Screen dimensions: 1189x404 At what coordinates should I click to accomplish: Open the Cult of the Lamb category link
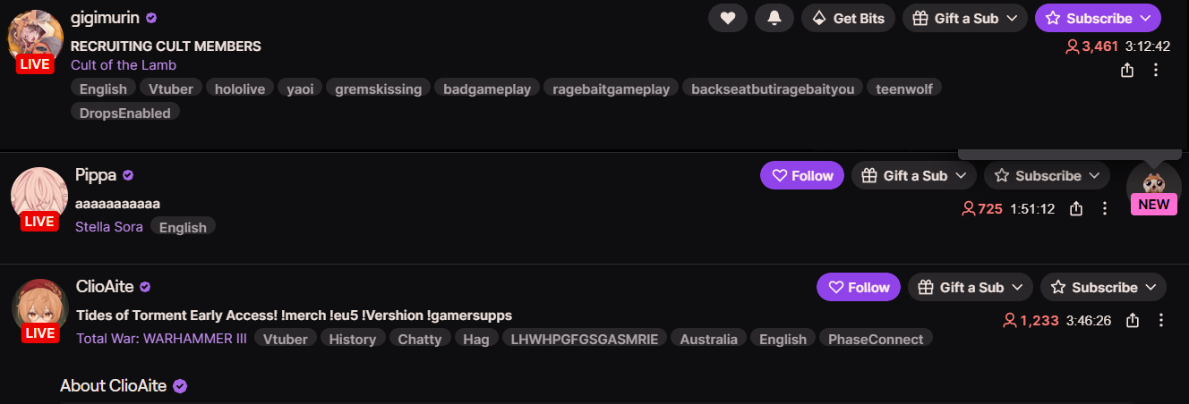pos(124,64)
